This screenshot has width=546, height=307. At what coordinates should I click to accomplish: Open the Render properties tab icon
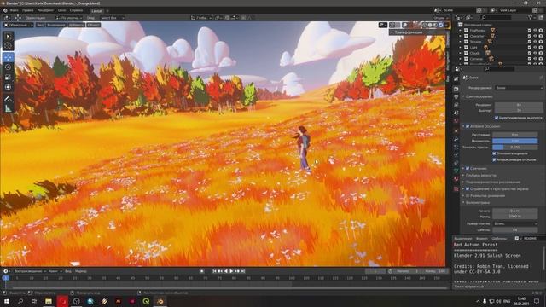[x=456, y=89]
